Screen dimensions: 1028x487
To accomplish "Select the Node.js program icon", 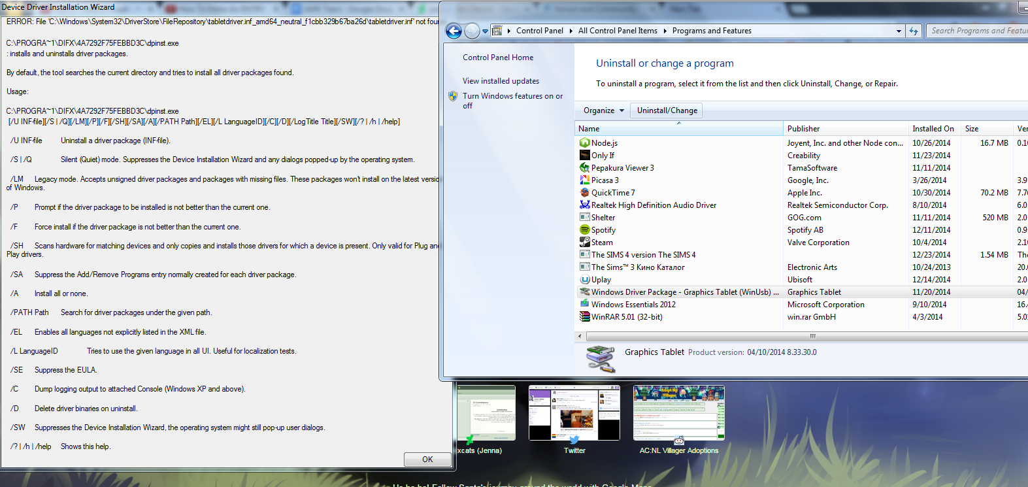I will 585,143.
